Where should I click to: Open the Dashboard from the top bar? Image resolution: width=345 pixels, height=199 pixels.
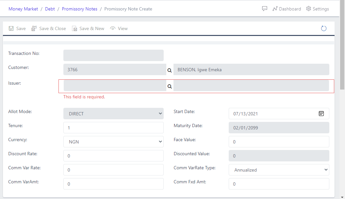click(287, 9)
